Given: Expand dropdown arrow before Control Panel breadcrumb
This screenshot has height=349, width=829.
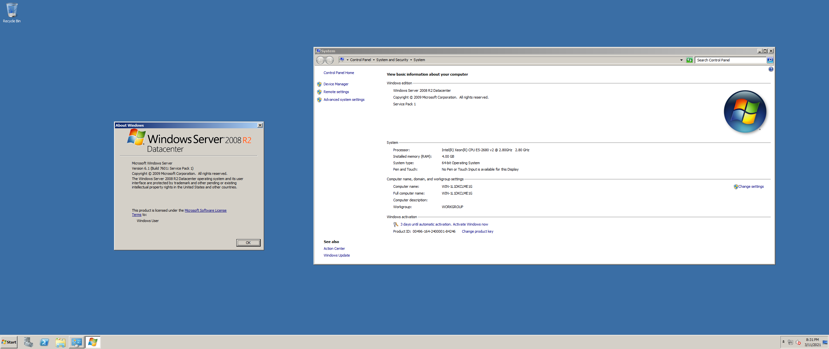Looking at the screenshot, I should point(347,60).
